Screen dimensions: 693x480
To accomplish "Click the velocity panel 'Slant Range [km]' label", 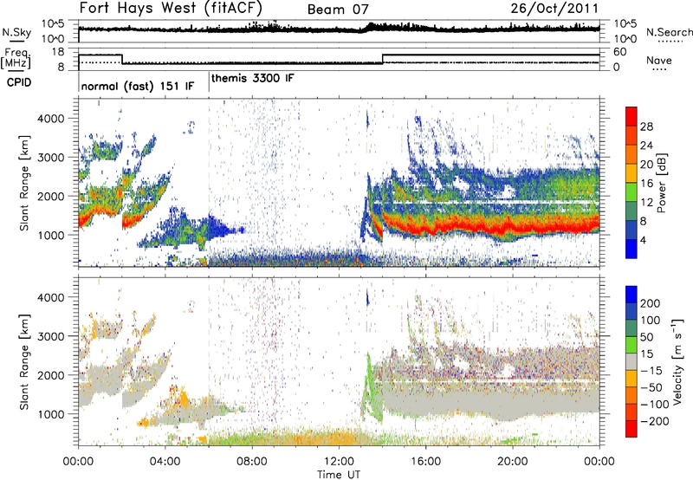I will click(x=24, y=361).
